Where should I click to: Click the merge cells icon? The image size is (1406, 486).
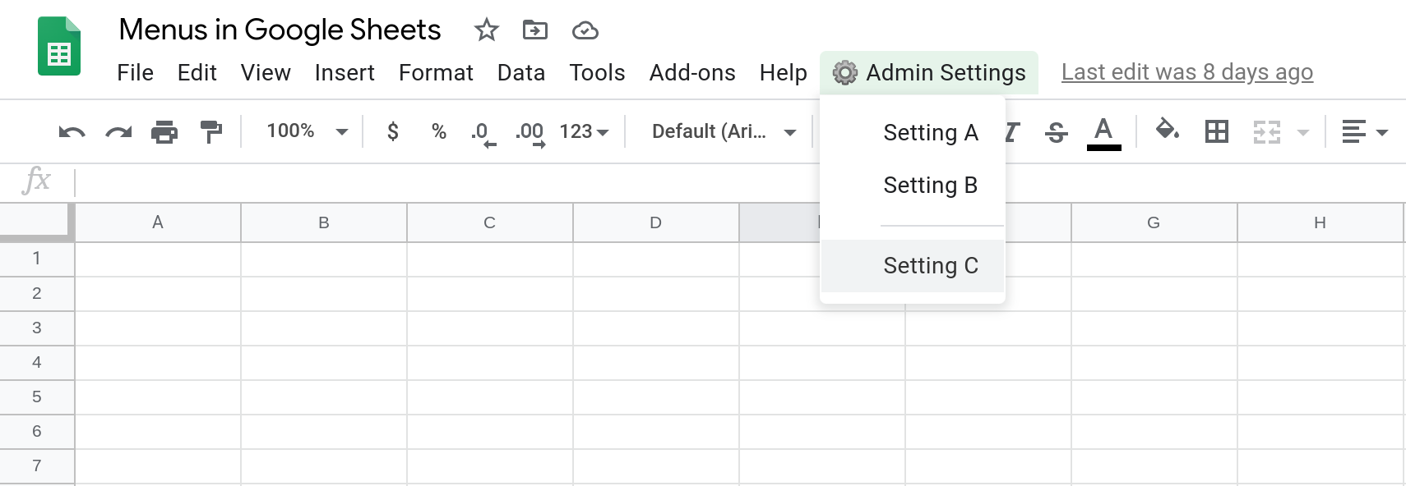click(1267, 131)
